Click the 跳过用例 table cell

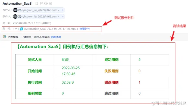click(x=111, y=93)
